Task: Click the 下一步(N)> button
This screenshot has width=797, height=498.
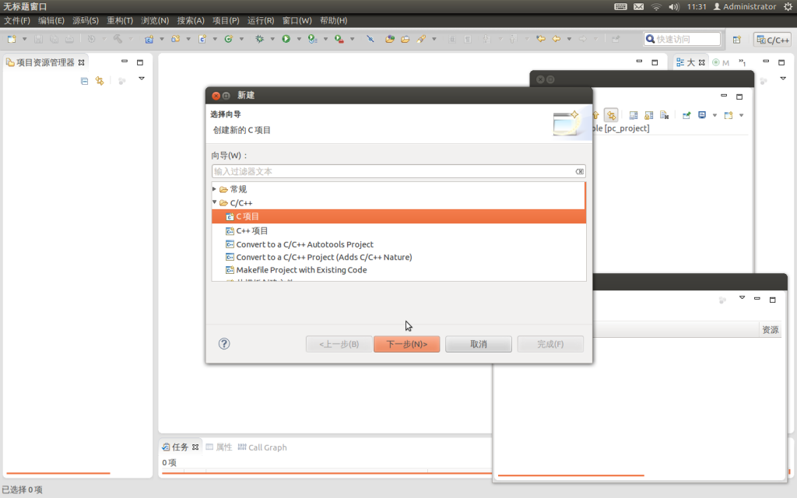Action: click(x=406, y=344)
